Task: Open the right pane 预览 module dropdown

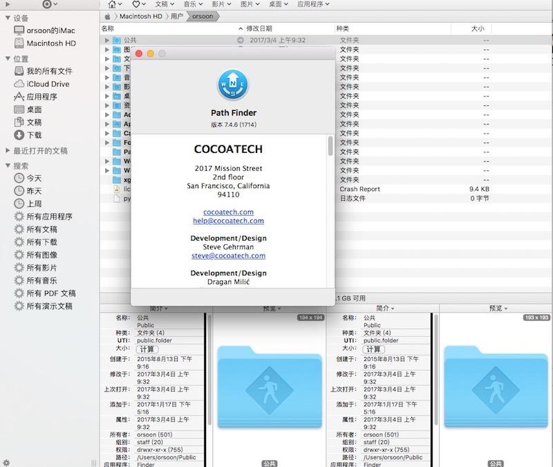Action: click(x=498, y=309)
